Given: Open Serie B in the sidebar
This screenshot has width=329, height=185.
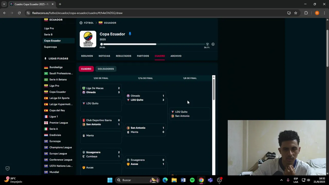Looking at the screenshot, I should pos(48,34).
